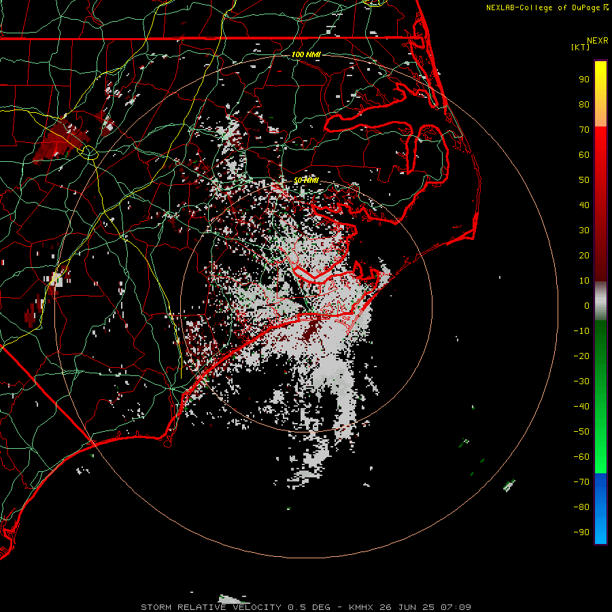Select the NEXR label above the scale
Image resolution: width=612 pixels, height=612 pixels.
[597, 41]
